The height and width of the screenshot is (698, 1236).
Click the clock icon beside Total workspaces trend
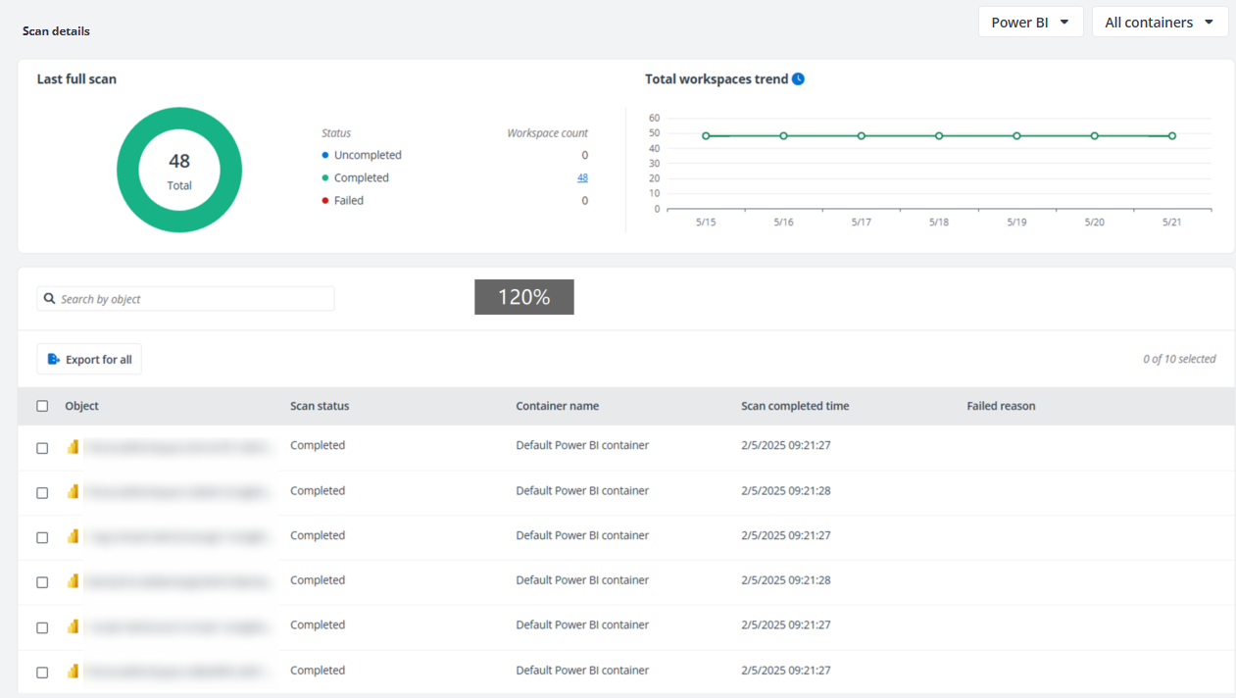coord(798,79)
